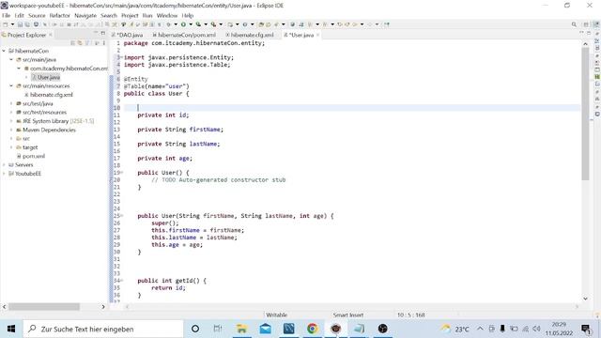Open the Project menu
The width and height of the screenshot is (601, 338).
point(130,15)
